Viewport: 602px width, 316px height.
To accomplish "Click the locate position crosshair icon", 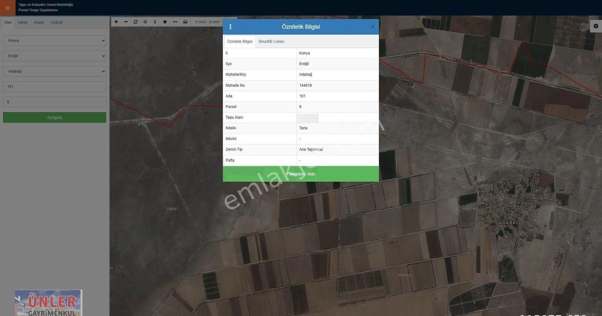I will coord(145,22).
